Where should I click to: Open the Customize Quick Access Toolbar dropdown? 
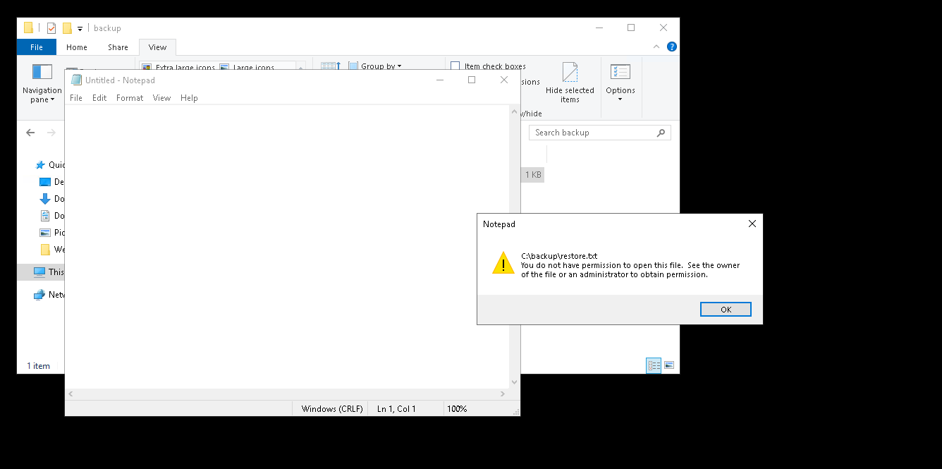point(80,29)
